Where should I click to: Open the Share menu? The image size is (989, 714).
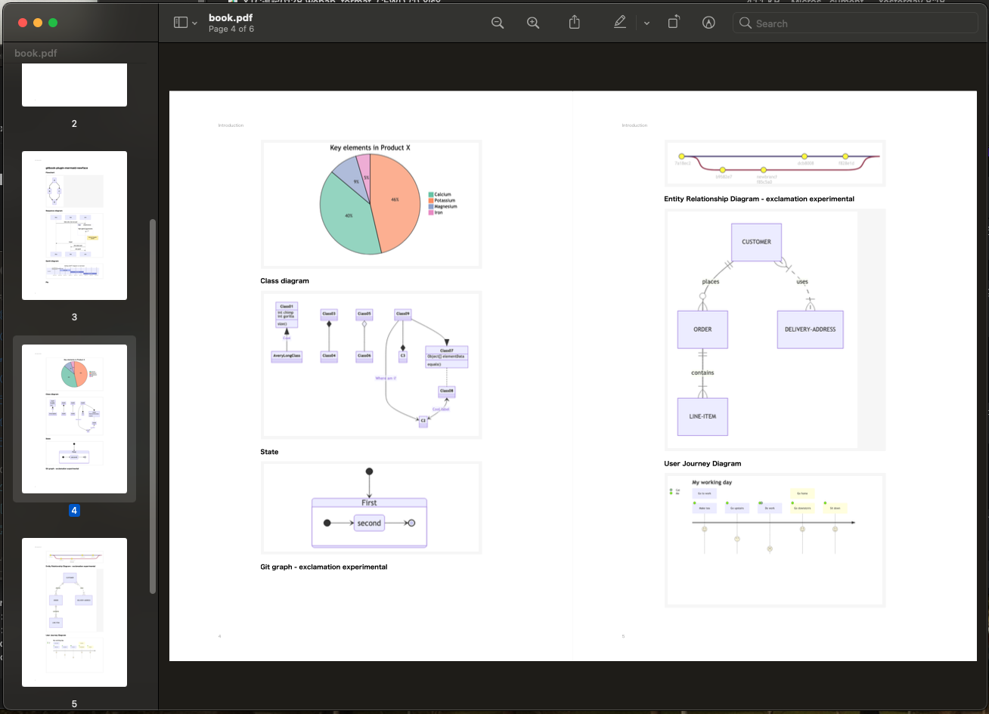coord(574,23)
